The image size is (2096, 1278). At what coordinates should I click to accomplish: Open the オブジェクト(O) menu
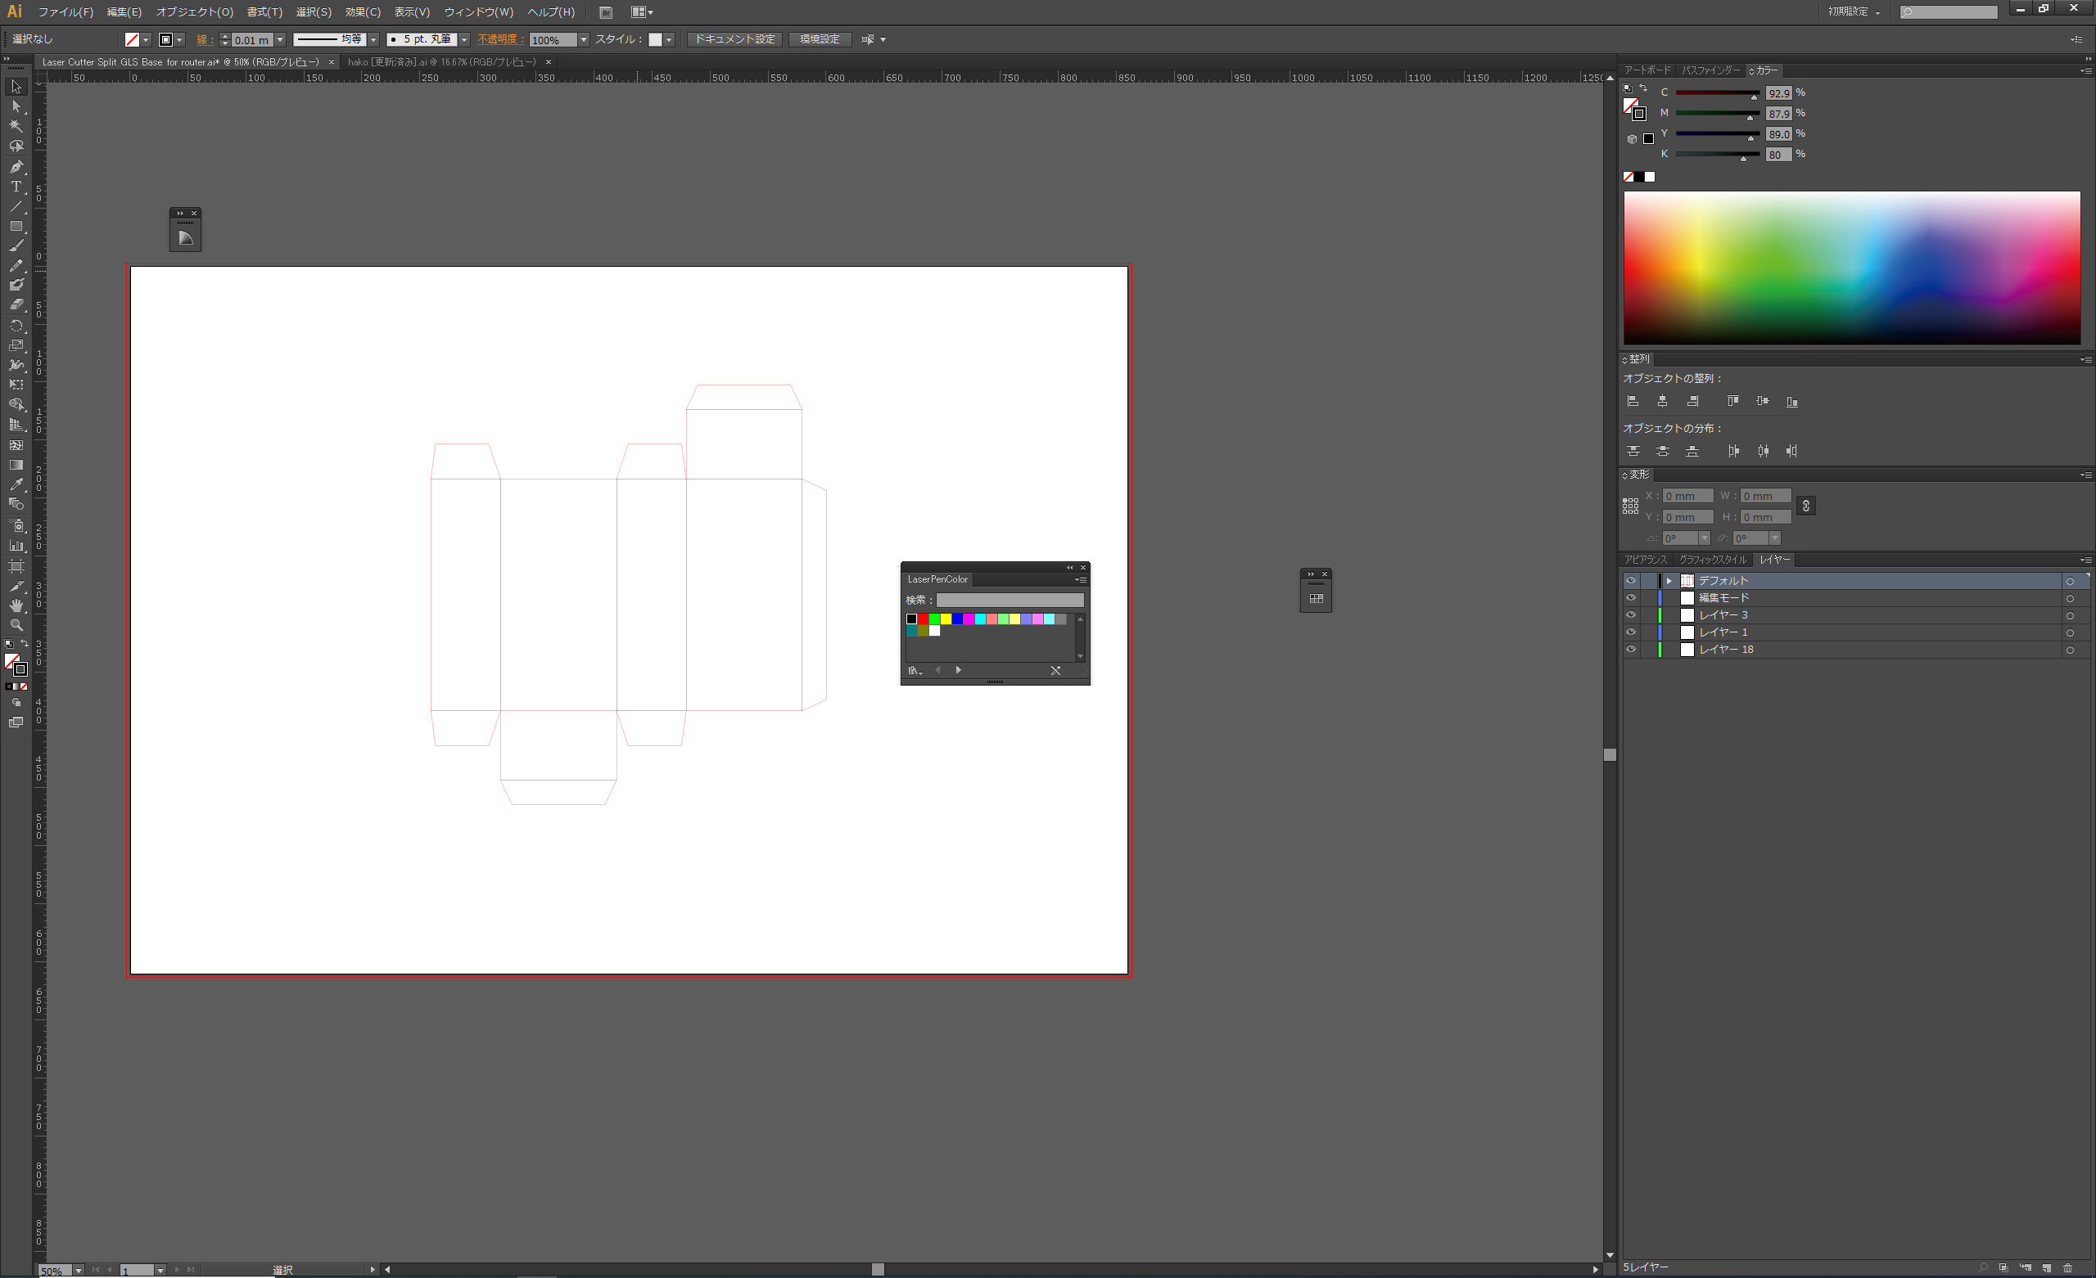pos(194,12)
